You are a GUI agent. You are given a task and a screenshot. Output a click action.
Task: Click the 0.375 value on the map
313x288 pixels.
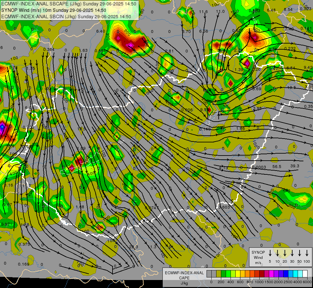(x=24, y=244)
